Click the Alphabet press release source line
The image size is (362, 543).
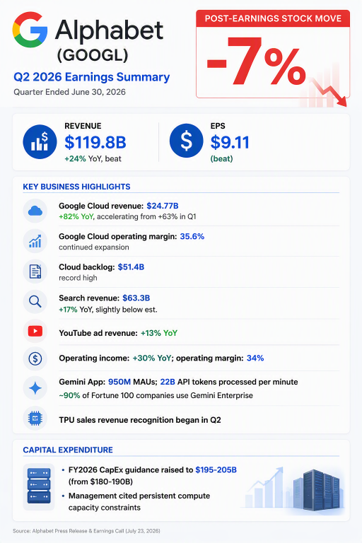(86, 531)
